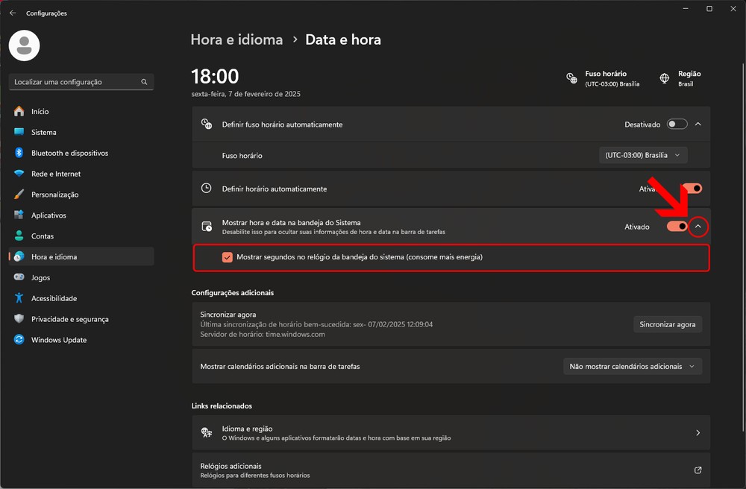Select Privacidade e segurança in sidebar
This screenshot has width=746, height=489.
[x=69, y=319]
